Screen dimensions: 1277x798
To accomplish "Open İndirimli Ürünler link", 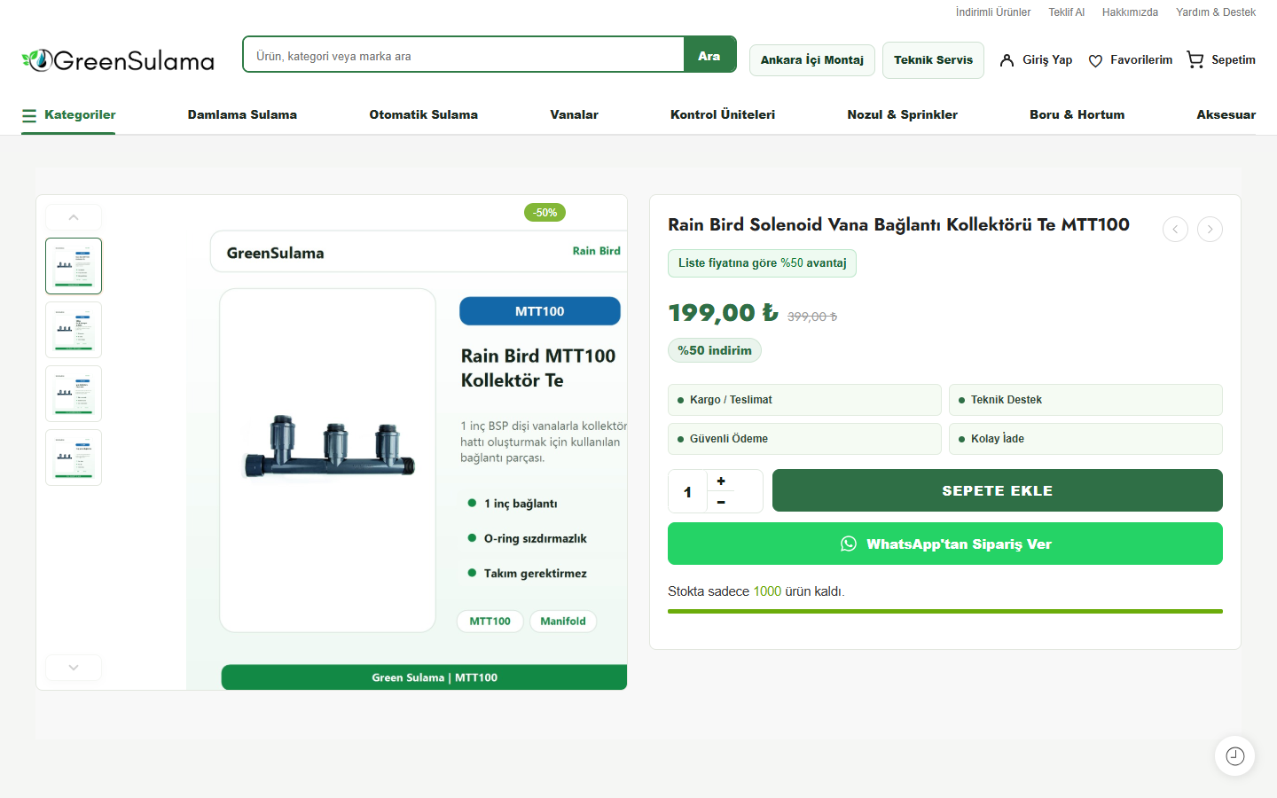I will click(x=993, y=12).
